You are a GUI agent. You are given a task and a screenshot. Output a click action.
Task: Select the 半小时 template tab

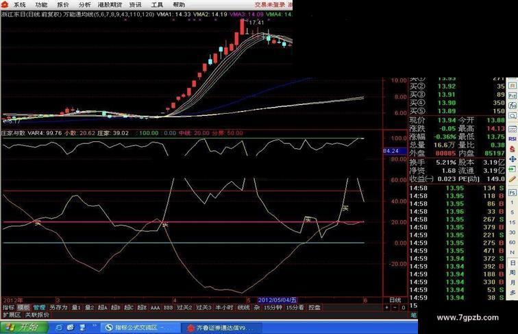[x=224, y=307]
